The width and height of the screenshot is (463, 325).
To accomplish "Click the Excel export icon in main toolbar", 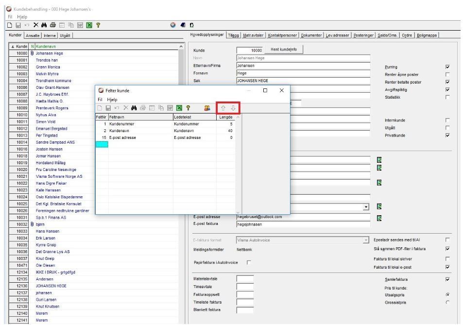I will pos(89,25).
